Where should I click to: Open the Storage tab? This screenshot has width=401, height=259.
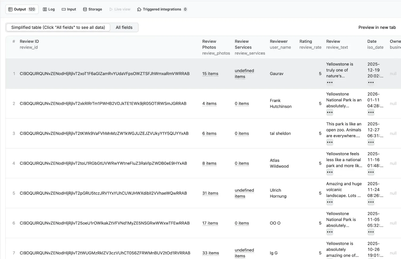tap(92, 9)
